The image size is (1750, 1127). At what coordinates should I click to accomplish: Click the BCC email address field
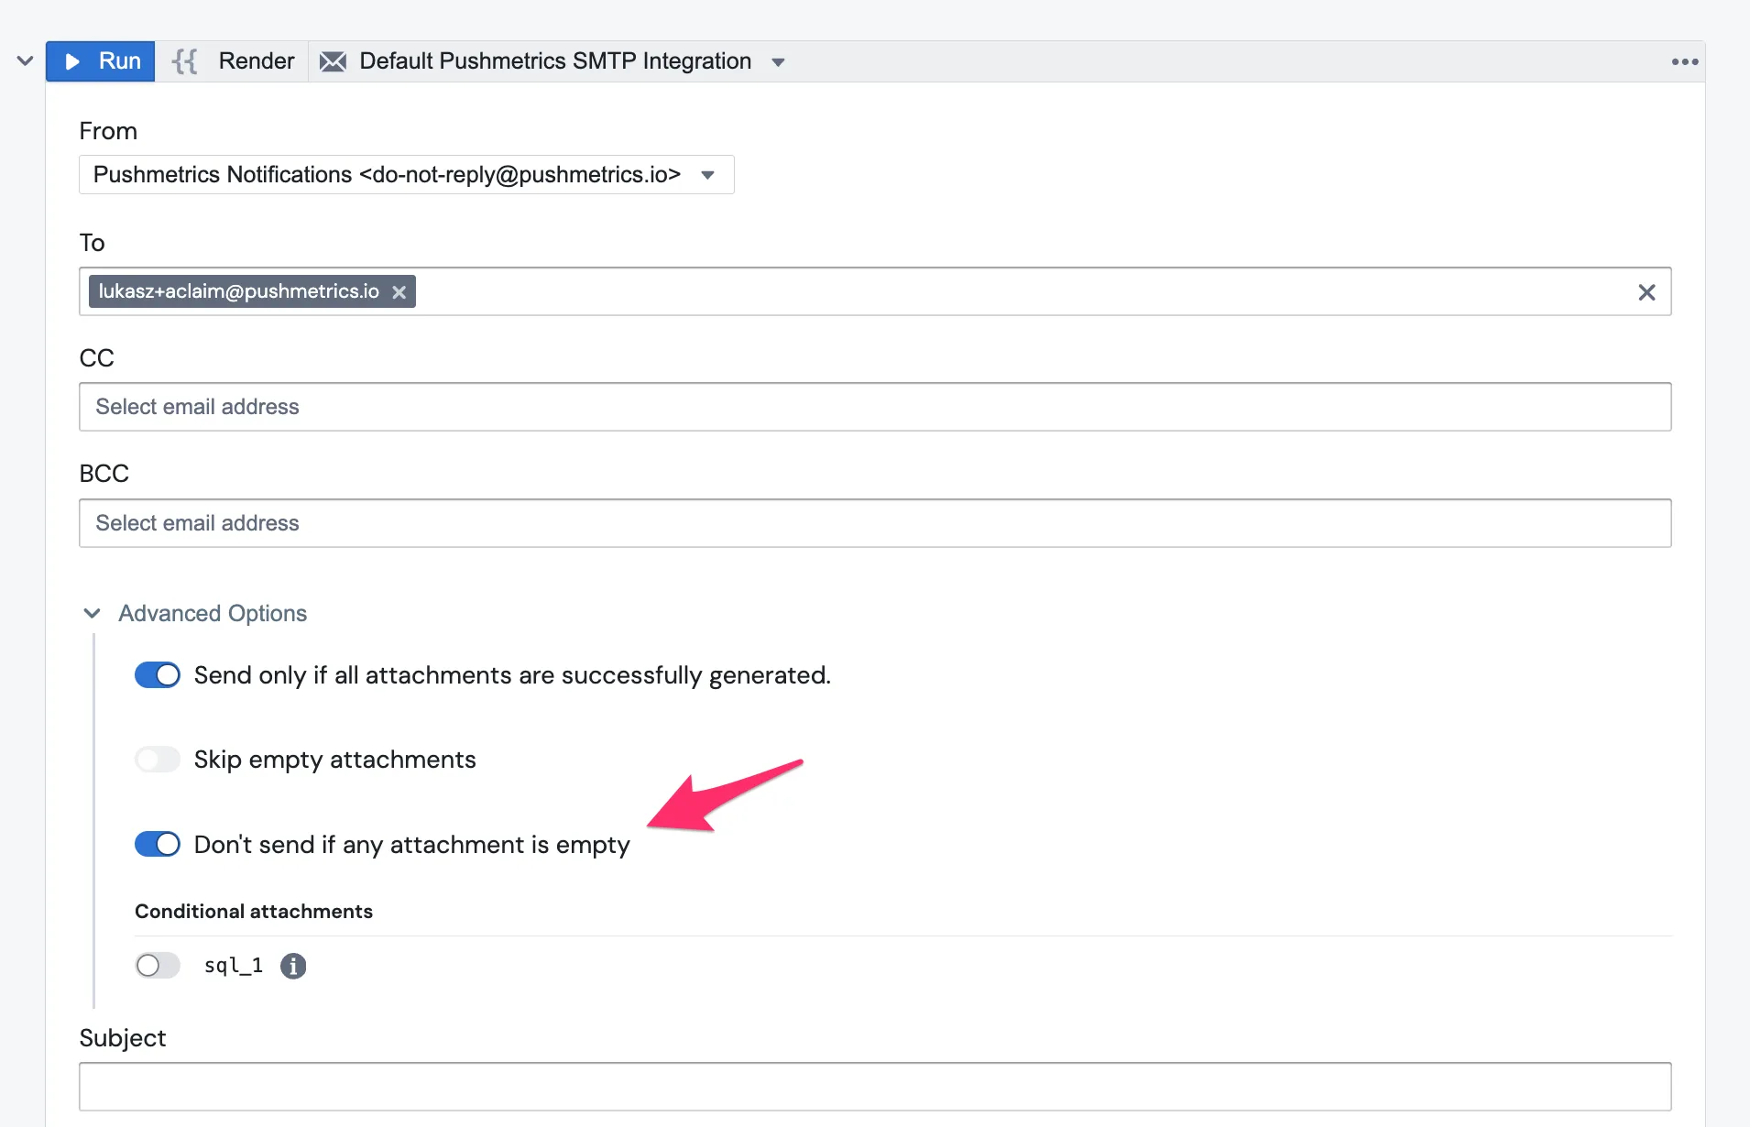875,523
